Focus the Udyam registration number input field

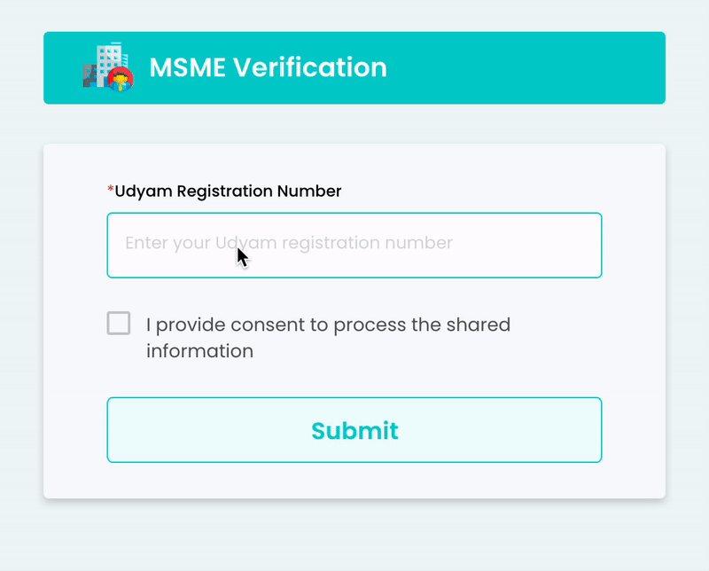[354, 245]
